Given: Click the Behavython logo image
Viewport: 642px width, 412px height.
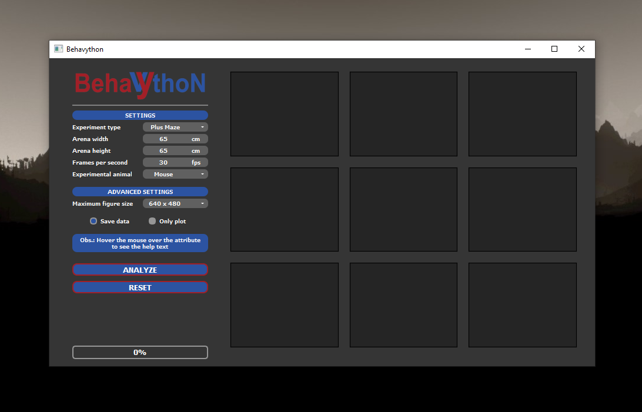Looking at the screenshot, I should tap(140, 84).
